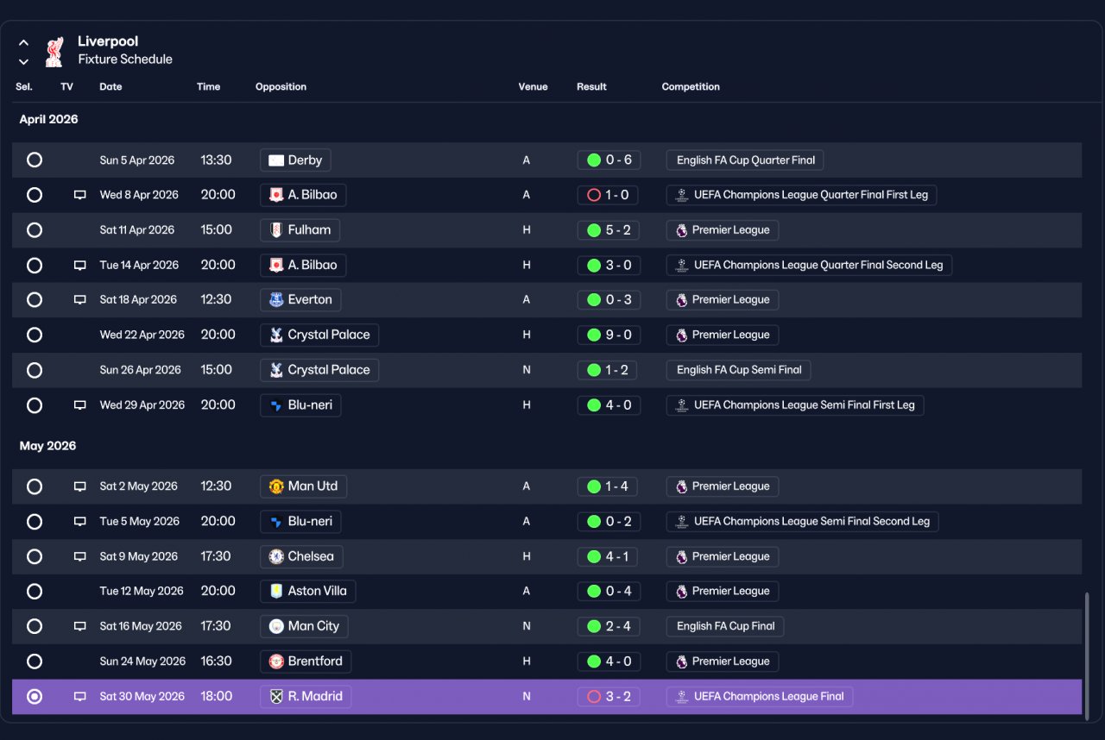Sort by the Competition column header

691,86
